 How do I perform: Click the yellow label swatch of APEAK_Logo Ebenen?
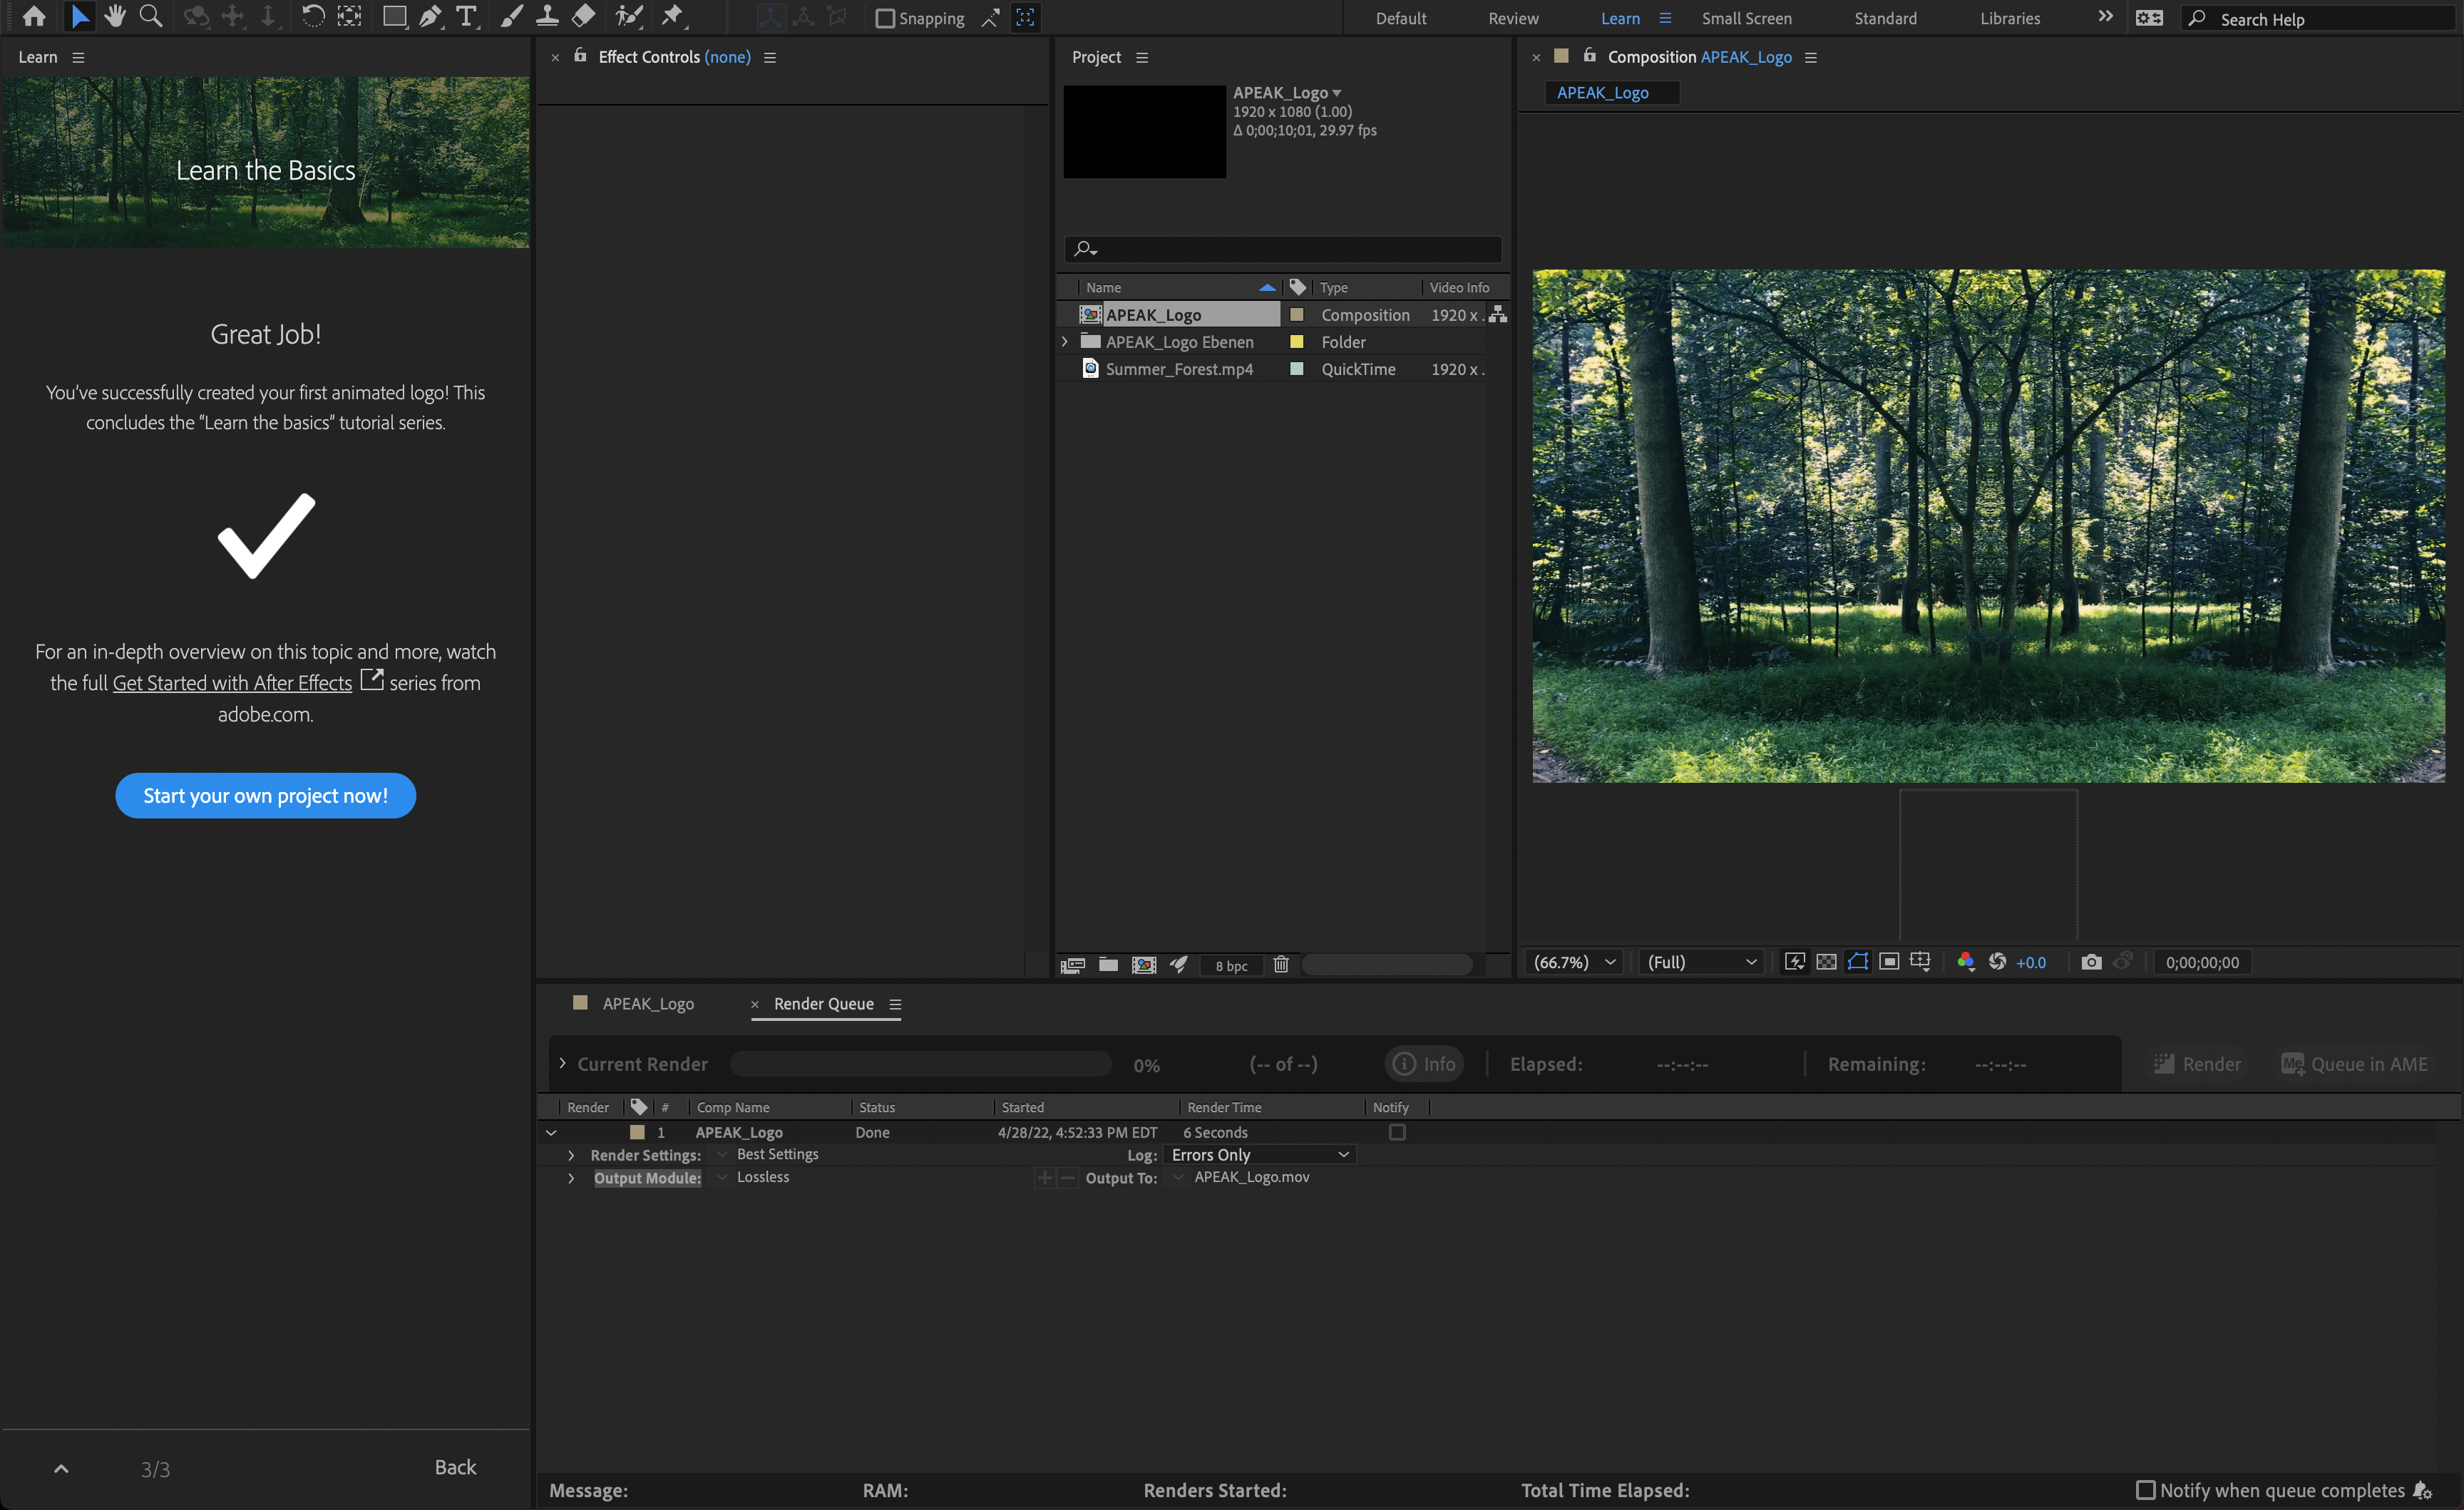1297,342
